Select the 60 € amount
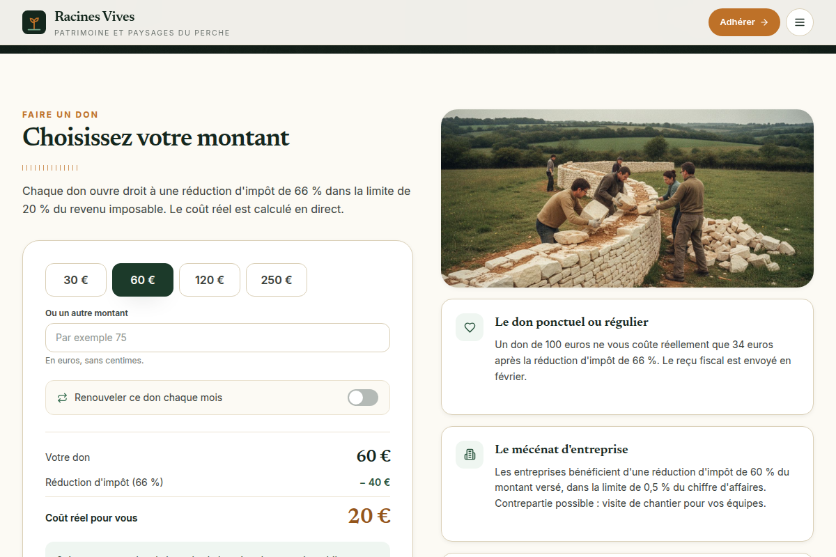The image size is (836, 557). click(x=143, y=280)
